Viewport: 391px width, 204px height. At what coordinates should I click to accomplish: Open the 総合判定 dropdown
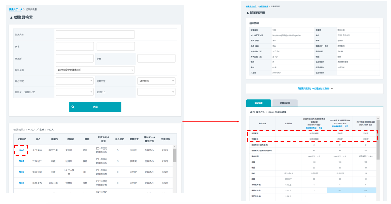75,81
